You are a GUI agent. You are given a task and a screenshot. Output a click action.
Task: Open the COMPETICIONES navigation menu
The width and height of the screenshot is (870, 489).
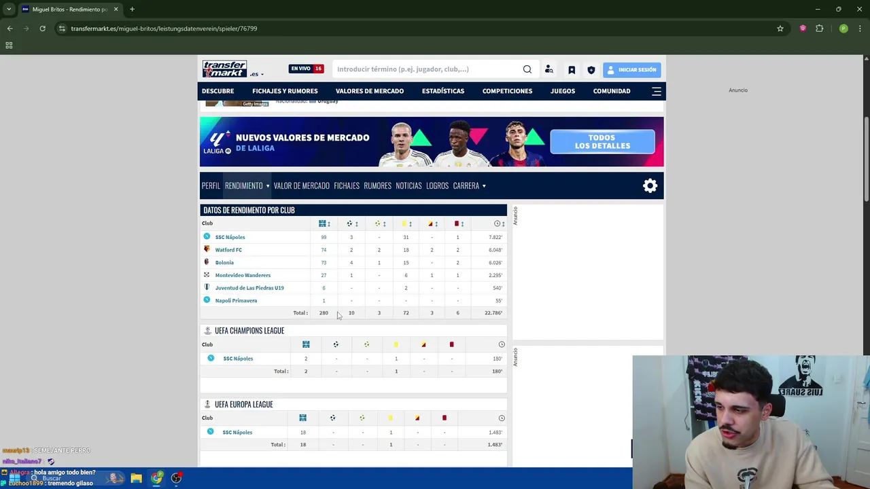pyautogui.click(x=507, y=91)
